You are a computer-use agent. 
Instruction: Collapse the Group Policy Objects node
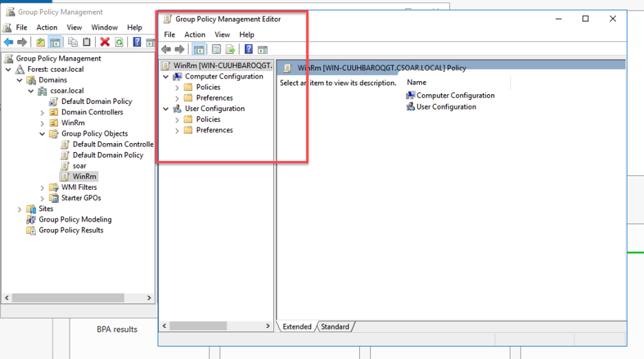pyautogui.click(x=42, y=134)
